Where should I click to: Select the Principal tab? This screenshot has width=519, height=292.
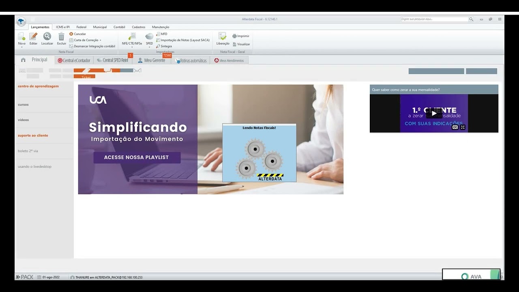(x=39, y=60)
